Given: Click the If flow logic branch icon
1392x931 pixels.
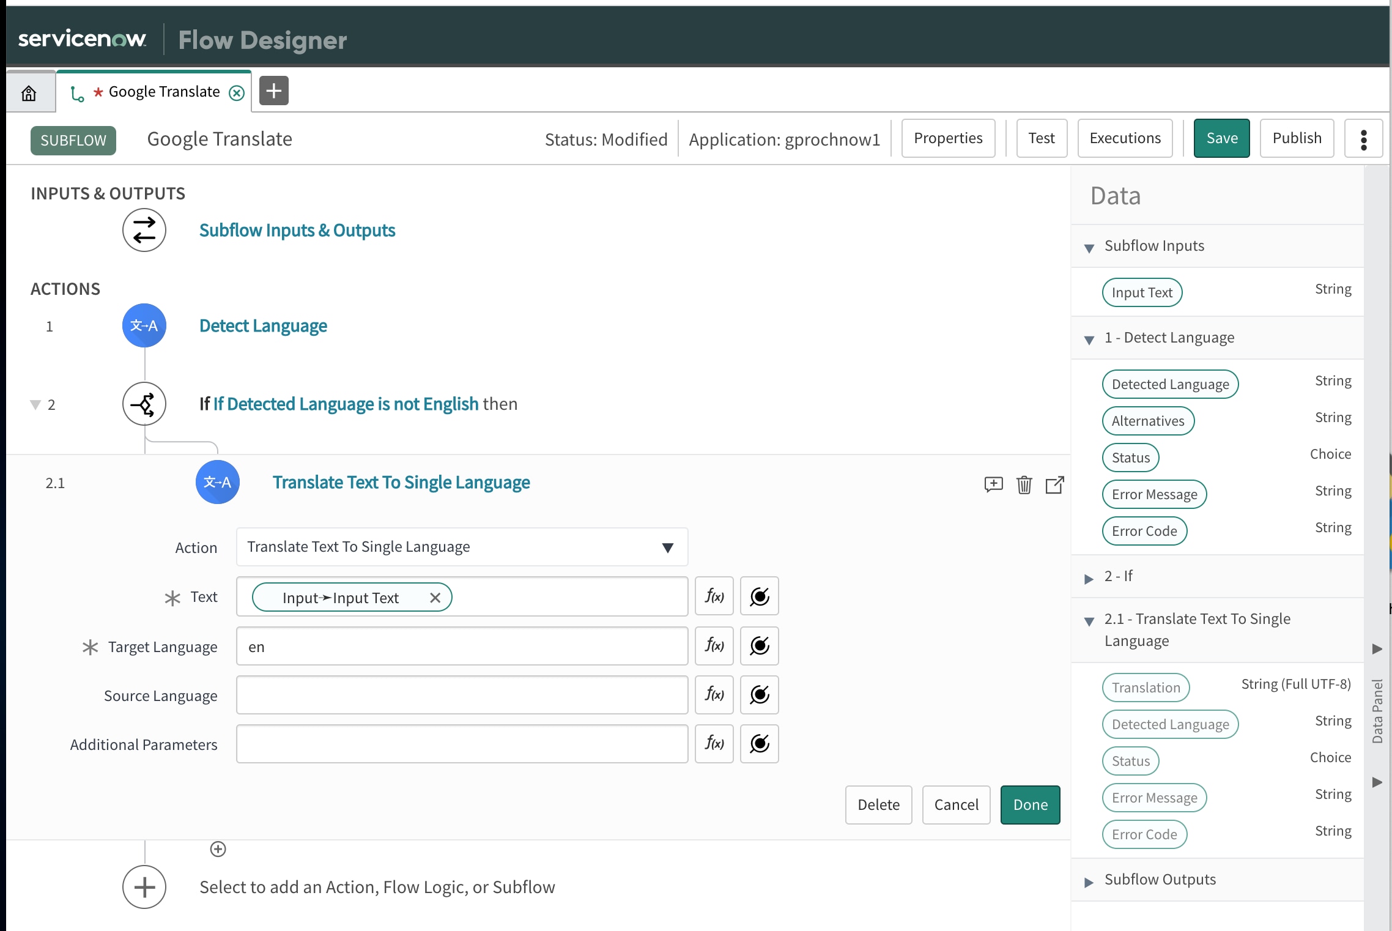Looking at the screenshot, I should click(144, 404).
